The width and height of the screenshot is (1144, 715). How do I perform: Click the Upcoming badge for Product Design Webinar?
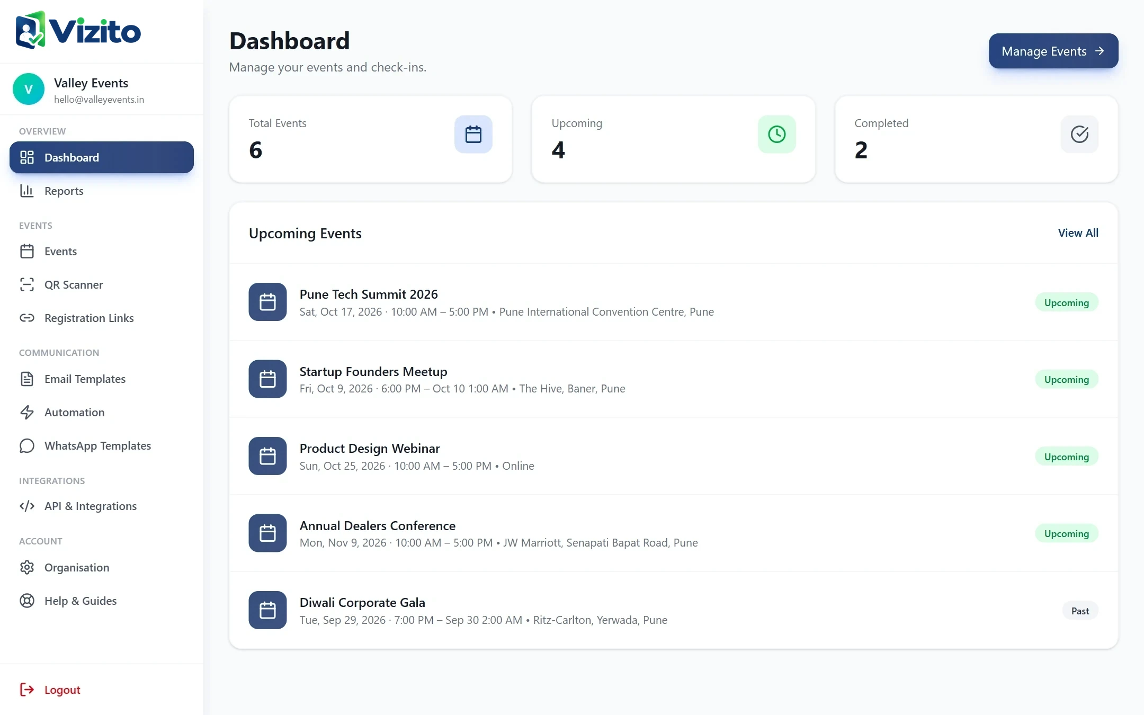1067,457
